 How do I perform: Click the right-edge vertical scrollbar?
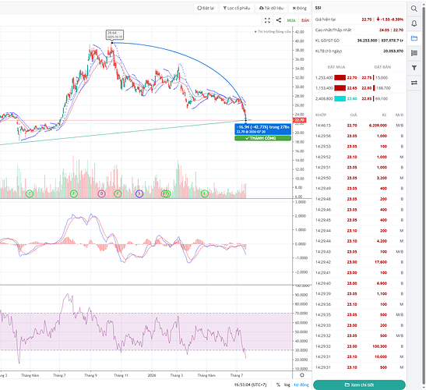coord(424,195)
